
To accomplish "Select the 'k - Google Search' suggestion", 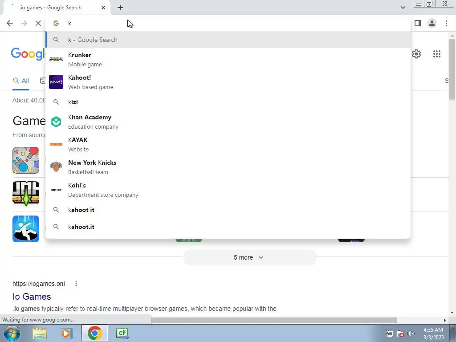I will click(228, 40).
